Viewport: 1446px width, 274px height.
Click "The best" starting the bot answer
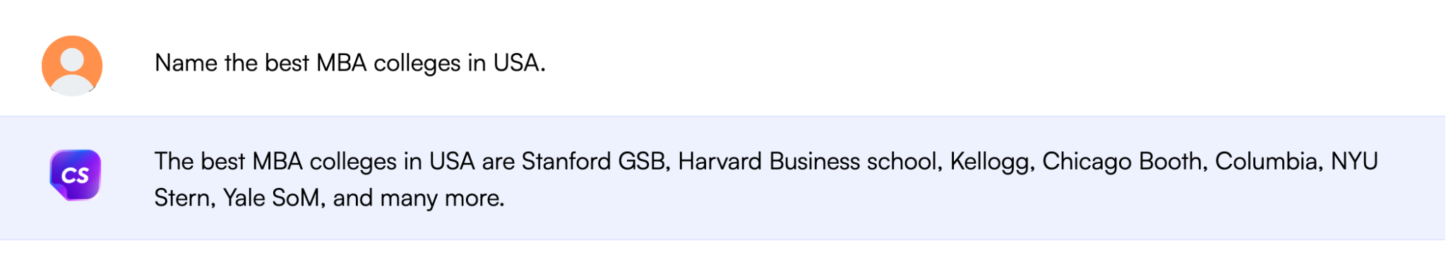200,162
